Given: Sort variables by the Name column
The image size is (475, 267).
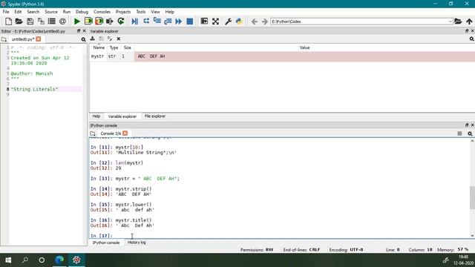Looking at the screenshot, I should point(99,47).
